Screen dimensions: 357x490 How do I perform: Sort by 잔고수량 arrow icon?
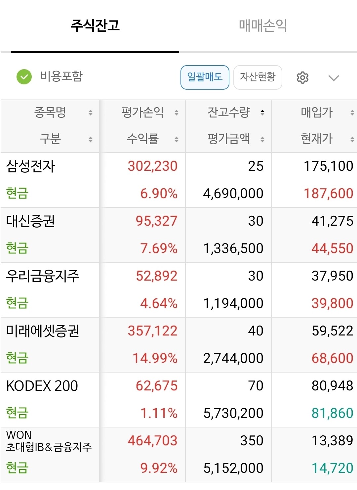[x=262, y=112]
